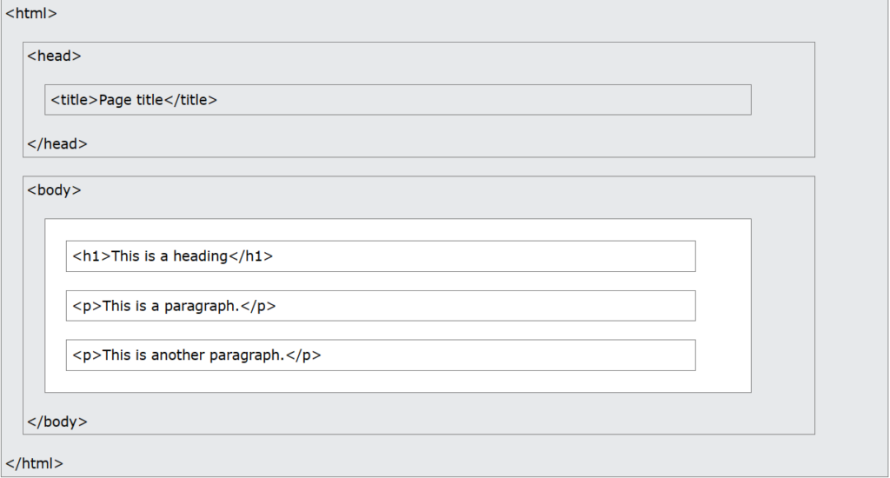890x478 pixels.
Task: Select the opening <title> tag
Action: tap(75, 100)
